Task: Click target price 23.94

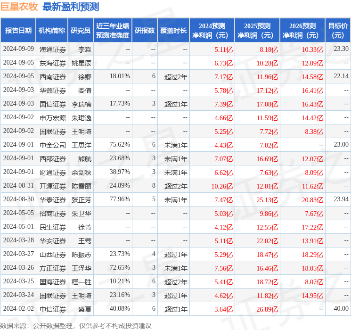Action: click(x=341, y=199)
